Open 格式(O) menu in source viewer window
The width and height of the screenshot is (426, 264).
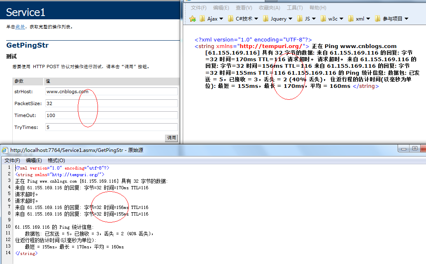(56, 161)
